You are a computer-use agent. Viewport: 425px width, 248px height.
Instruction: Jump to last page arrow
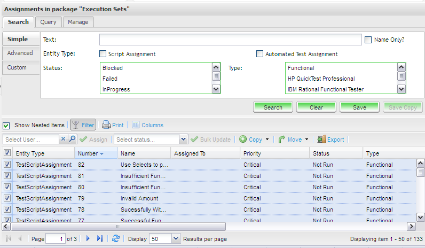click(x=100, y=239)
